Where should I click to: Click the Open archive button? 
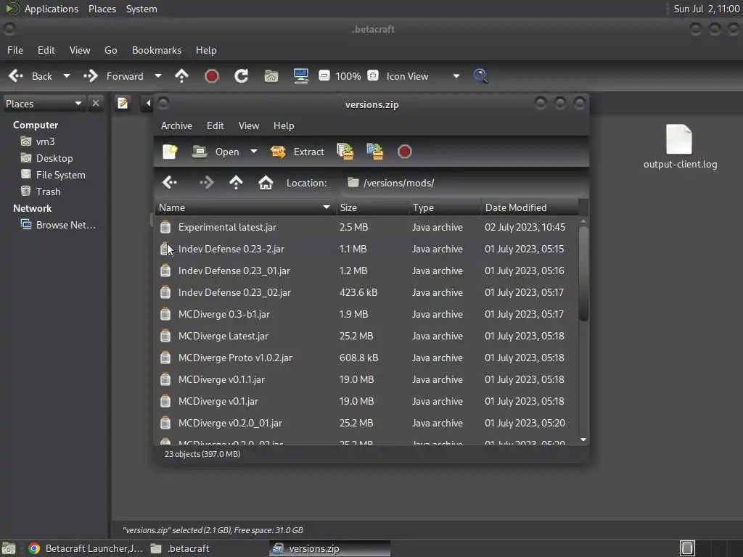click(216, 152)
